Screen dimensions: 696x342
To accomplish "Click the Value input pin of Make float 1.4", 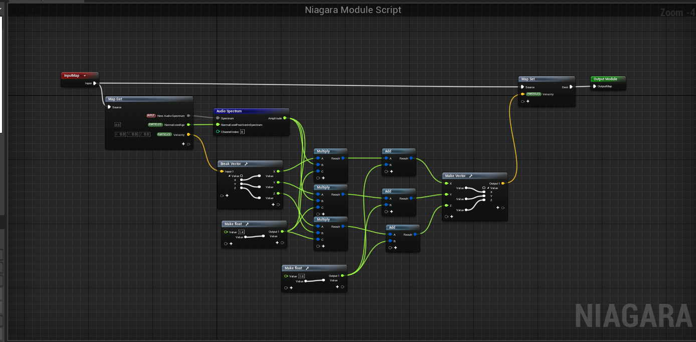I will point(226,232).
